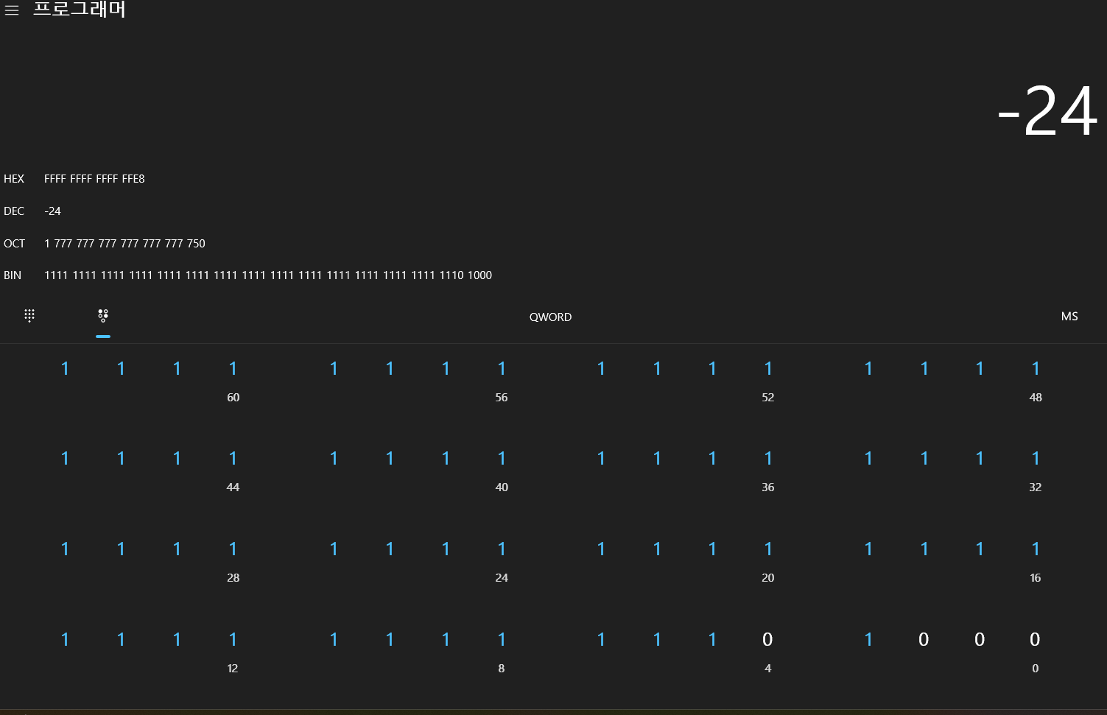Toggle the bit labeled 28
Viewport: 1107px width, 715px height.
click(233, 549)
